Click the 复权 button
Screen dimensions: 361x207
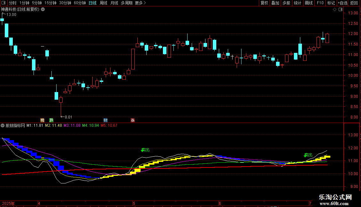(x=264, y=3)
